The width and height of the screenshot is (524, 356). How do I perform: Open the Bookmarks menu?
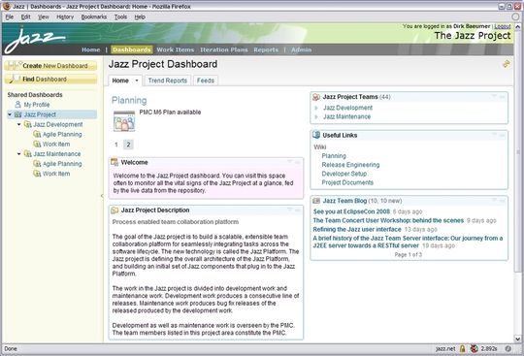pos(94,16)
